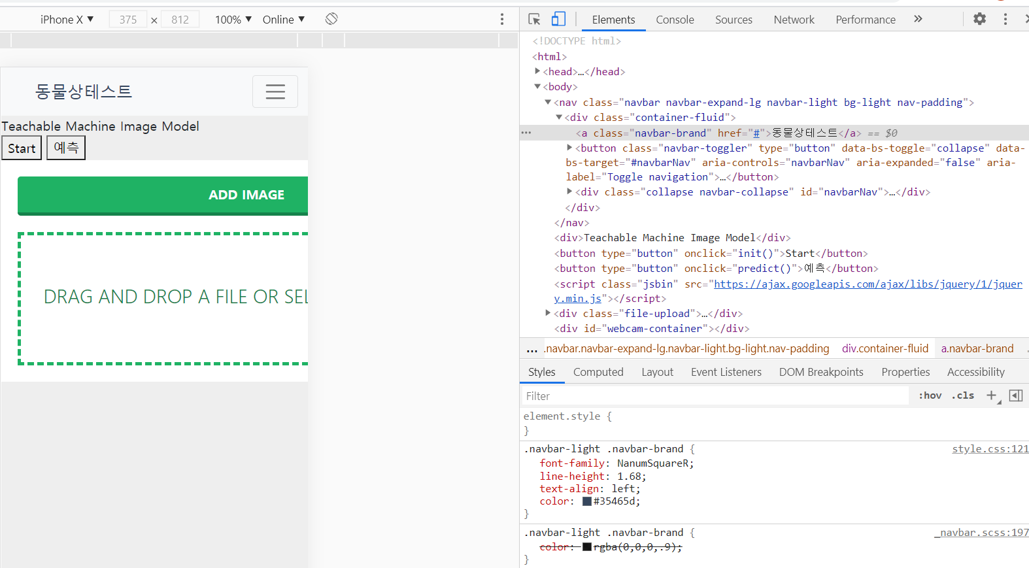The width and height of the screenshot is (1029, 568).
Task: Open style.css:121 source link
Action: (990, 449)
